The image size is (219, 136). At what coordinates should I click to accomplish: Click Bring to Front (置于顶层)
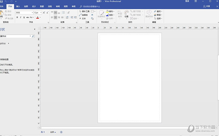tap(135, 11)
